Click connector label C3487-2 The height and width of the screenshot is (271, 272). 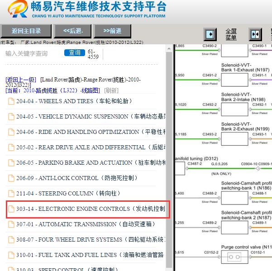[195, 164]
